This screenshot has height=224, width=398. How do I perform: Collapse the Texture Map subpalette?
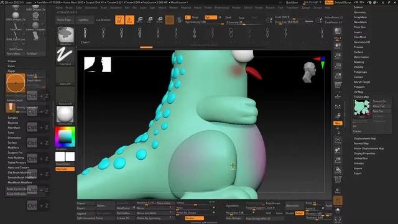(x=361, y=97)
